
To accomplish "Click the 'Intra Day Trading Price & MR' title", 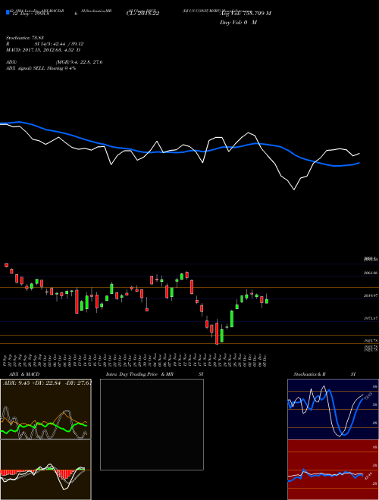I will point(140,374).
